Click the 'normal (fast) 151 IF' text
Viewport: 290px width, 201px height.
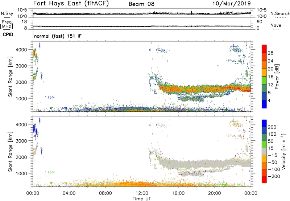click(x=58, y=36)
